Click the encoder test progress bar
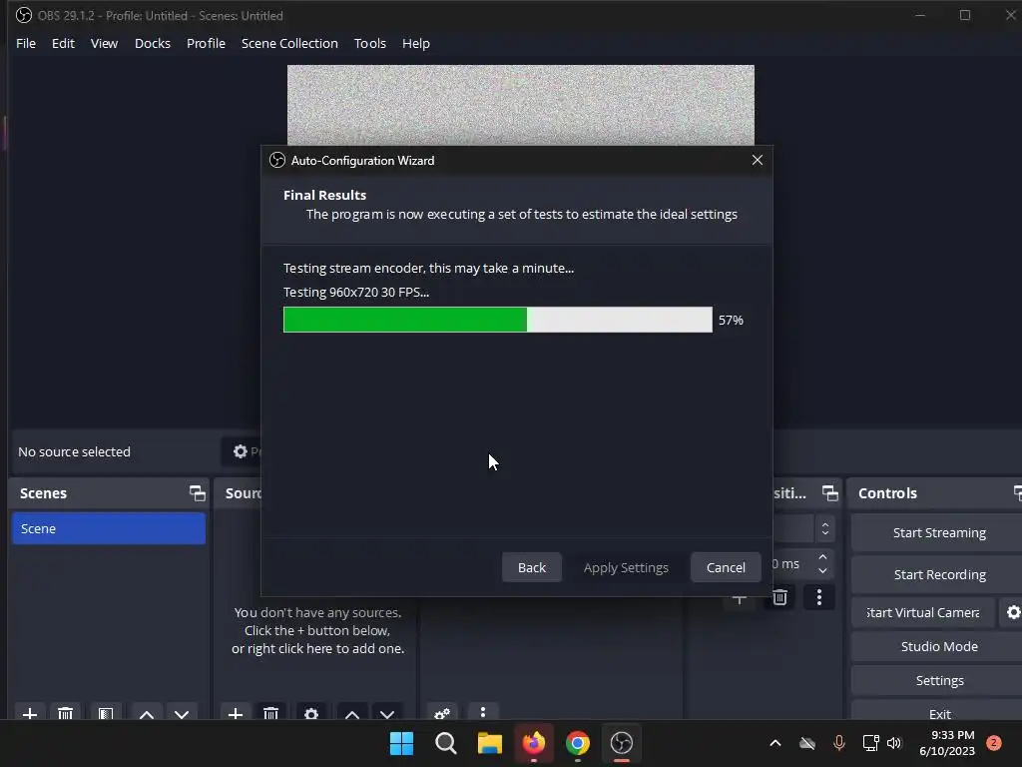 pyautogui.click(x=498, y=320)
